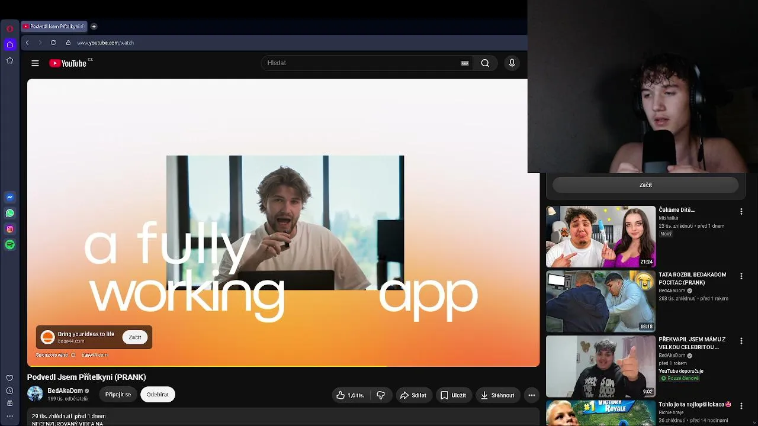Open extensions cube icon in sidebar

point(9,403)
